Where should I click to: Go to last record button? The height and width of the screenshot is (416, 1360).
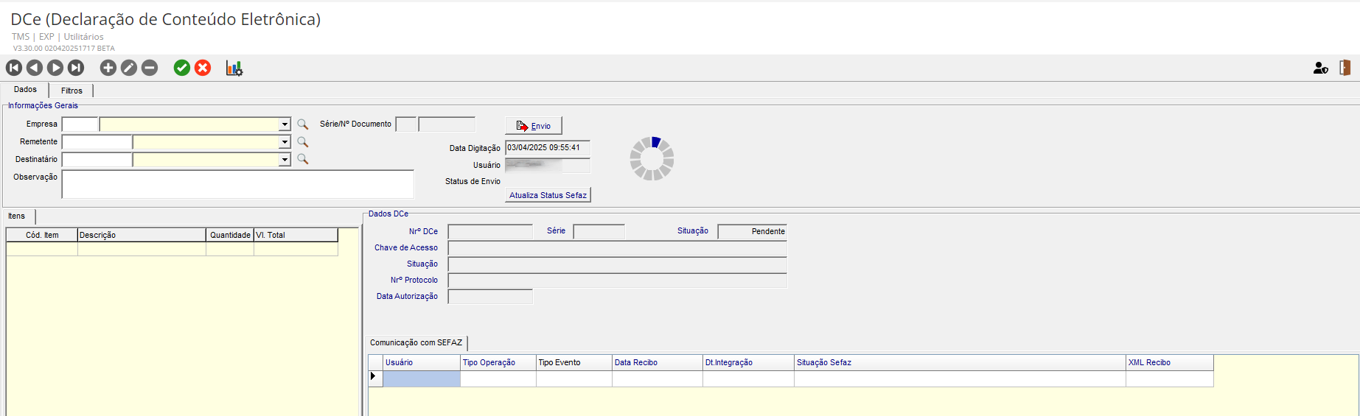[x=76, y=68]
